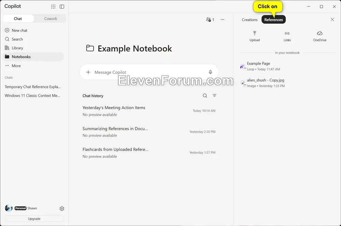Open the Example Page reference
Screen dimensions: 341x226
287,66
